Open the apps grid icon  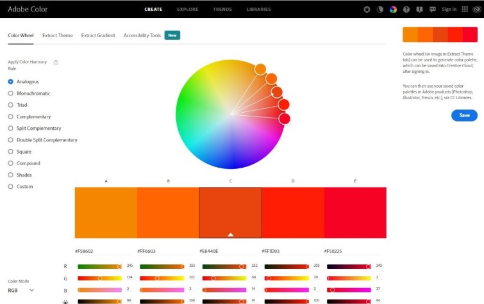coord(464,10)
